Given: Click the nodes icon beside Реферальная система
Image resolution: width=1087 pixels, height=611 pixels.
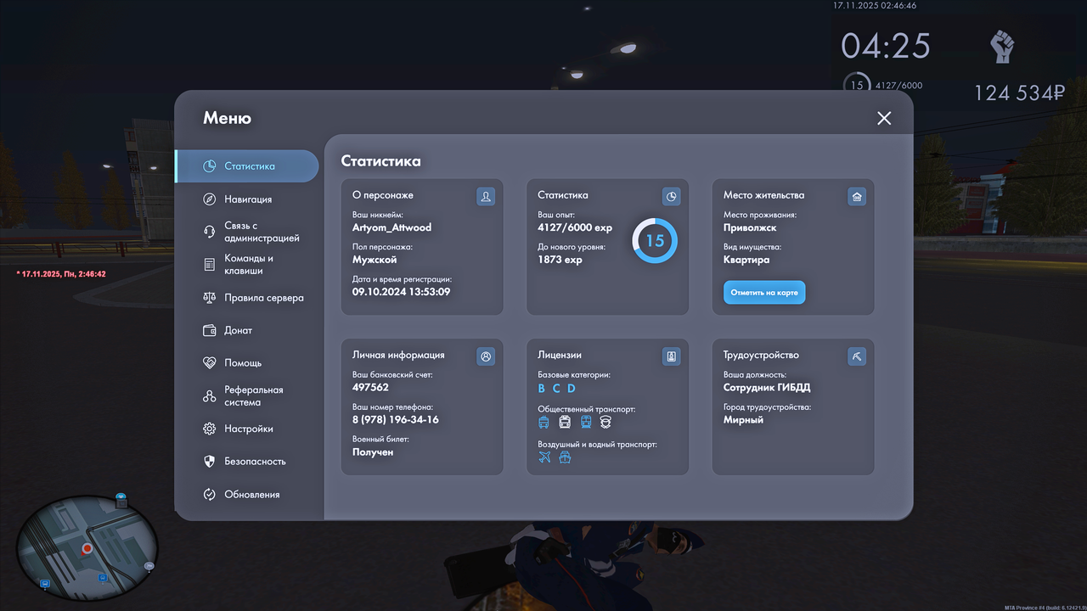Looking at the screenshot, I should click(x=210, y=396).
